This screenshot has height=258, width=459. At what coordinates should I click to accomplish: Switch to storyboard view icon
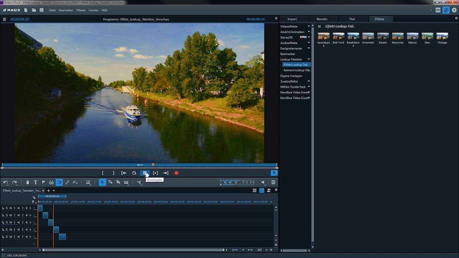[255, 191]
